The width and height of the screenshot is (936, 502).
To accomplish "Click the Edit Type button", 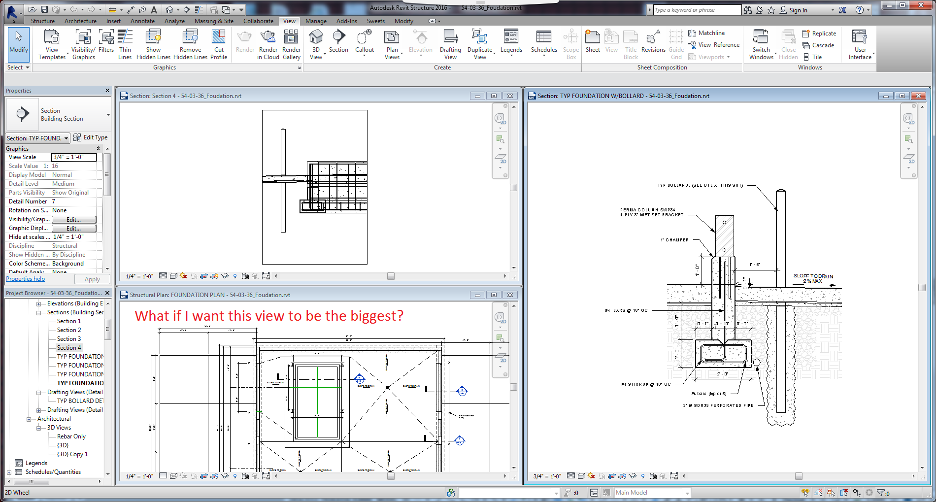I will [x=91, y=137].
